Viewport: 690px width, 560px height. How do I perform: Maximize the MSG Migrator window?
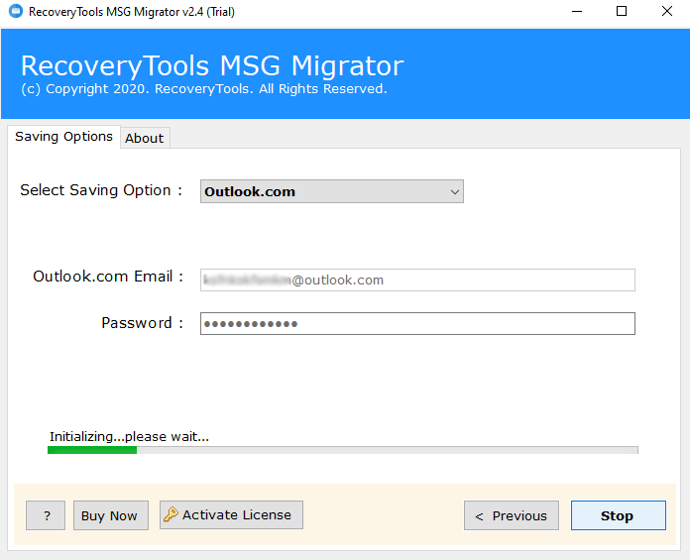[x=622, y=12]
